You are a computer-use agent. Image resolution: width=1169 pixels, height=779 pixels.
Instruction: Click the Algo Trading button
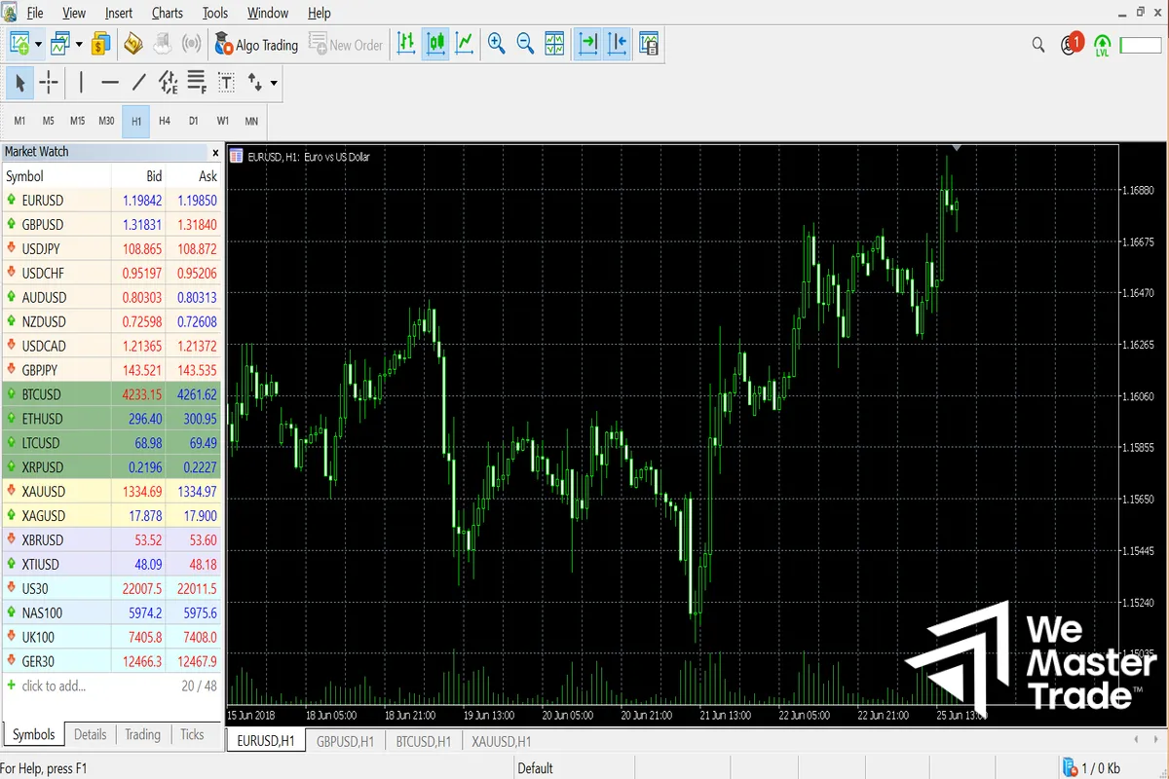pos(255,45)
